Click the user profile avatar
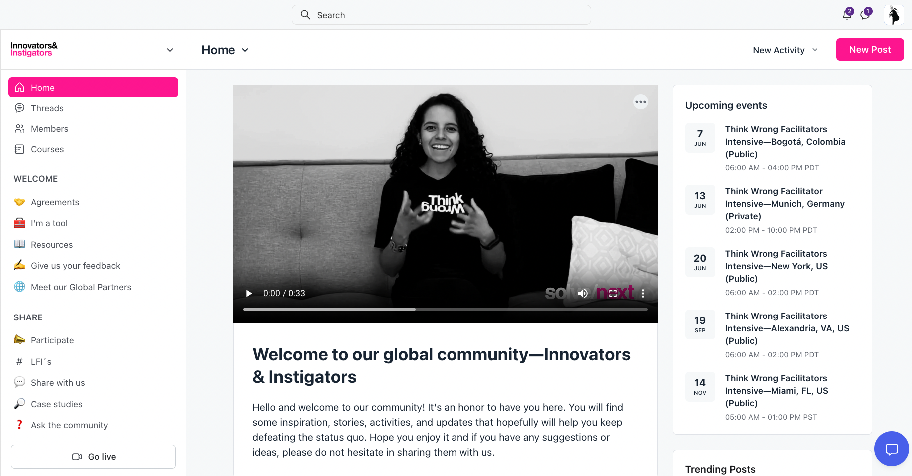 click(x=894, y=15)
